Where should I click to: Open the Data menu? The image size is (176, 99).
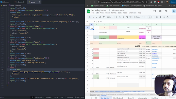click(x=120, y=13)
